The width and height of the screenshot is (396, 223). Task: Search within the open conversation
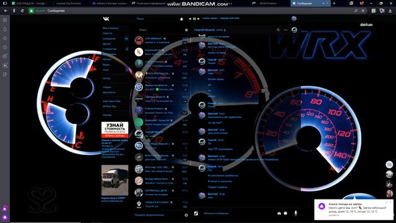tap(278, 30)
